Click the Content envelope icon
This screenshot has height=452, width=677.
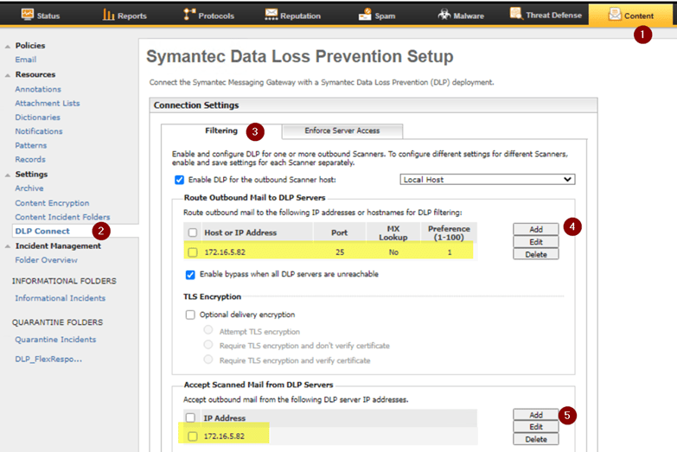click(x=615, y=15)
